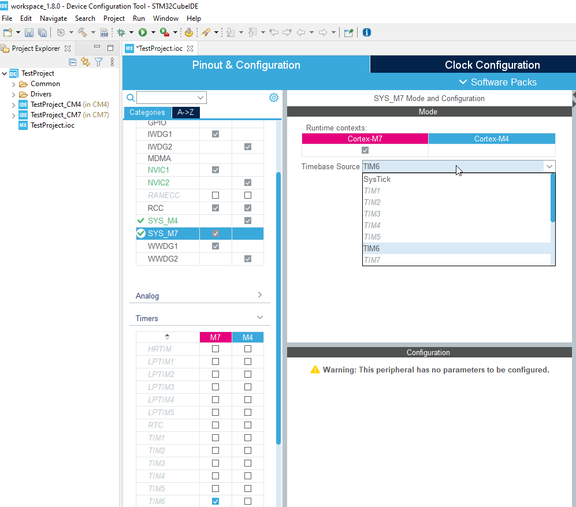The height and width of the screenshot is (507, 576).
Task: Toggle the WWDG1 M7 checkbox
Action: 215,246
